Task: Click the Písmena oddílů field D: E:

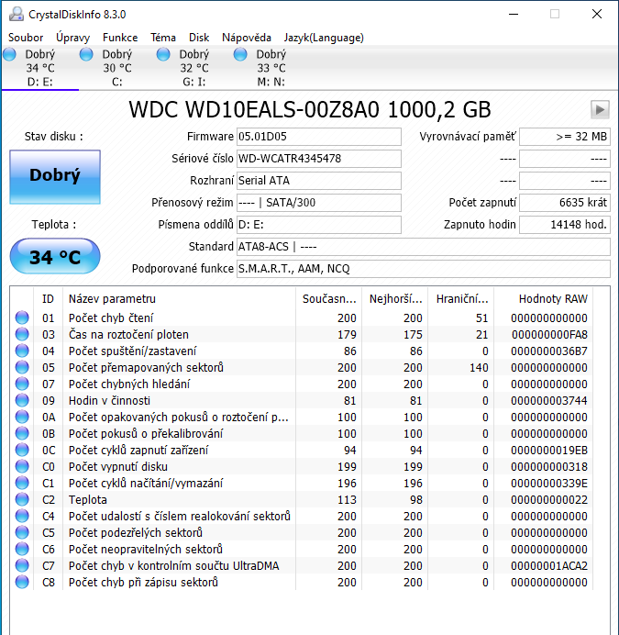Action: tap(319, 224)
